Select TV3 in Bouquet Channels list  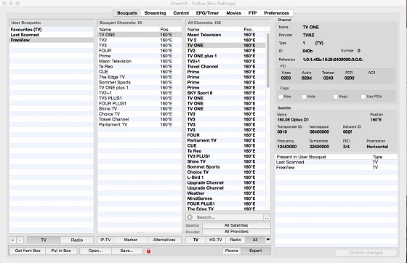point(140,45)
